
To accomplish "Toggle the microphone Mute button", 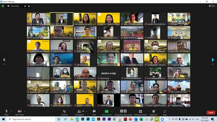I will point(6,112).
